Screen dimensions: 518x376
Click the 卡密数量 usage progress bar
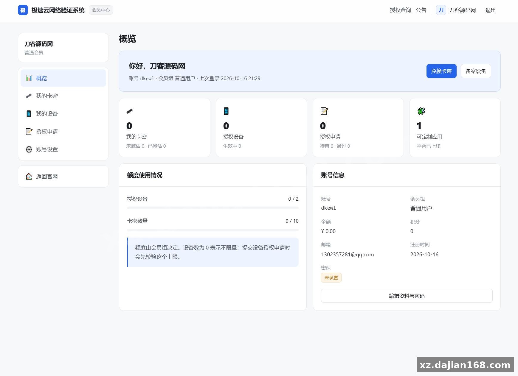click(x=213, y=230)
